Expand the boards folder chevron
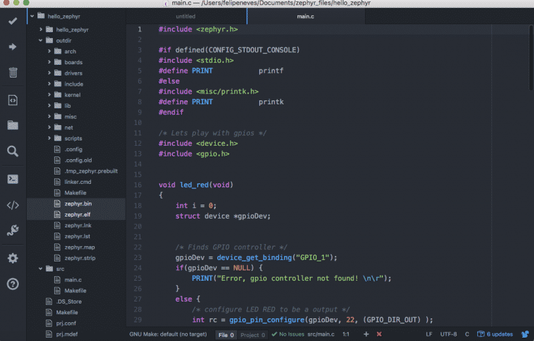The image size is (534, 341). (x=49, y=62)
